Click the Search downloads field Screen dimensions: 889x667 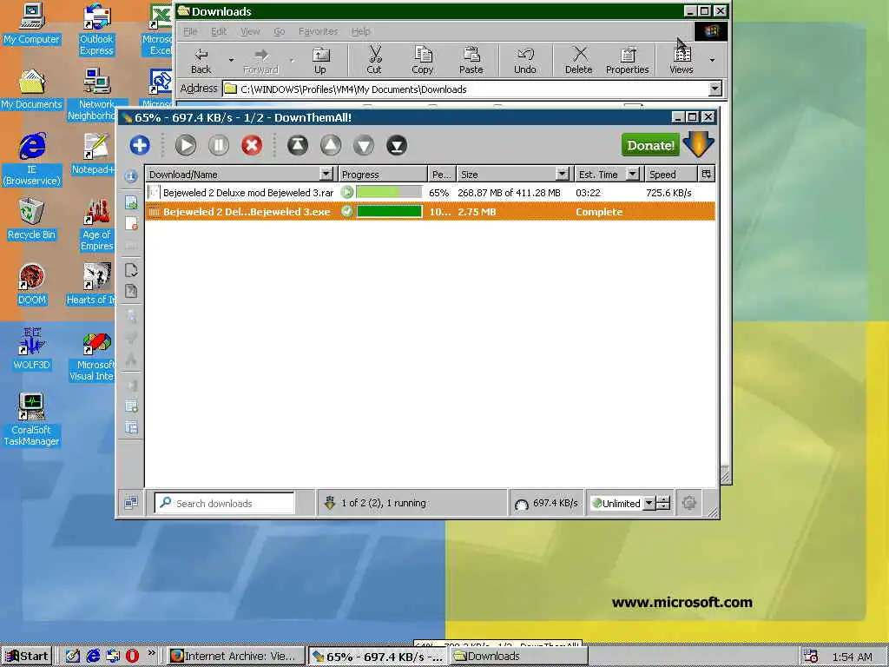pyautogui.click(x=225, y=503)
